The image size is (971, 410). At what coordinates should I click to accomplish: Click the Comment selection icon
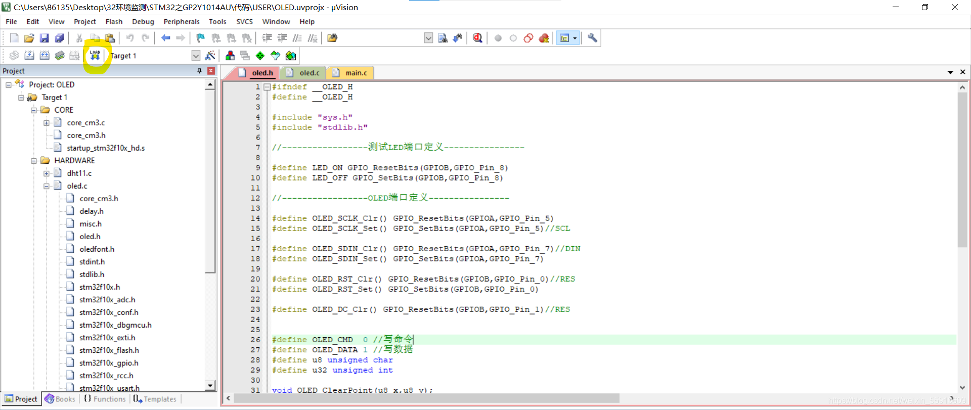coord(297,38)
